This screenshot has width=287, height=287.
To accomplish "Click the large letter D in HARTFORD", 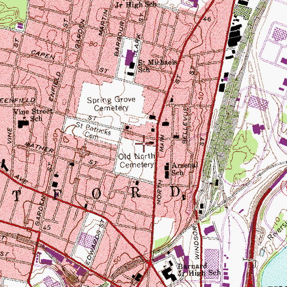I will point(175,192).
